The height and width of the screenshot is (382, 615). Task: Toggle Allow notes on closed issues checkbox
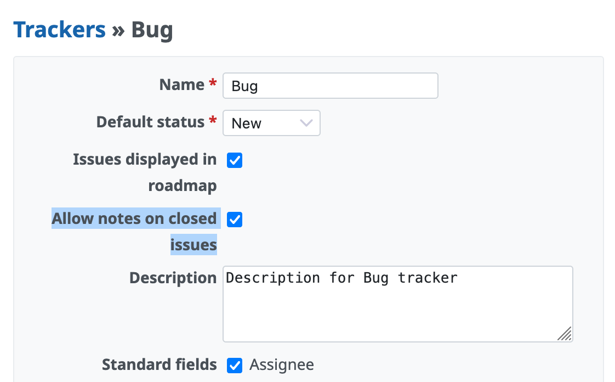(x=235, y=220)
